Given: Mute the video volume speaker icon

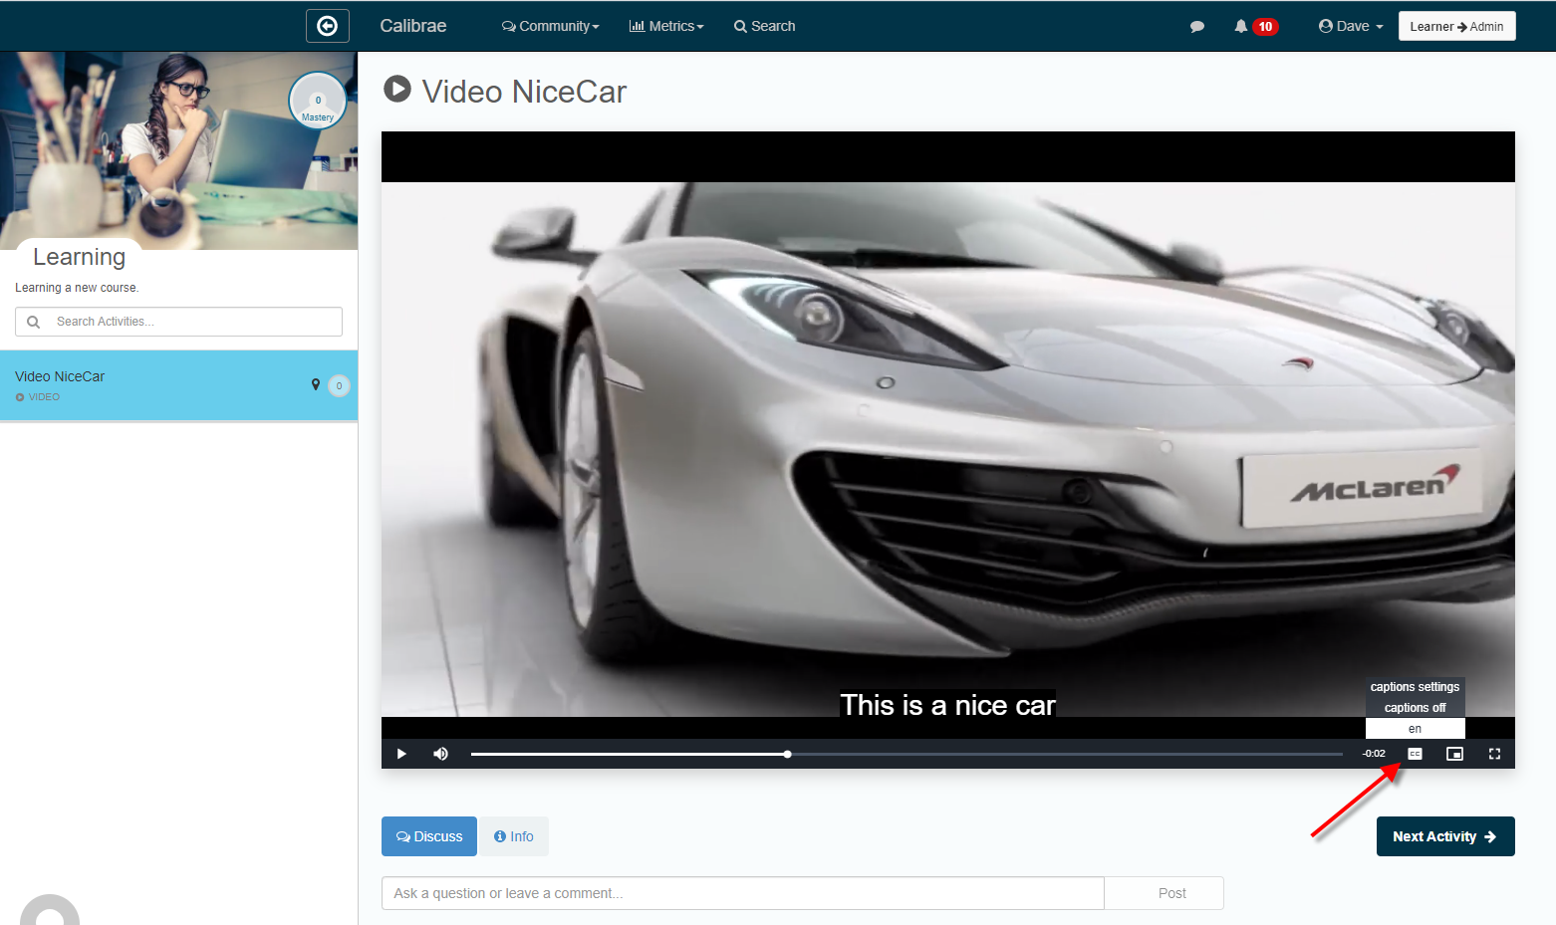Looking at the screenshot, I should point(440,754).
